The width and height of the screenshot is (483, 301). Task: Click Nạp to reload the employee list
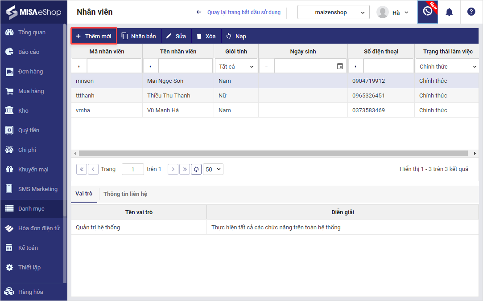pos(236,36)
